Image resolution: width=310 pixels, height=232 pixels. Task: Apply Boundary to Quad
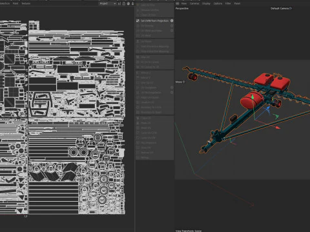[x=154, y=112]
